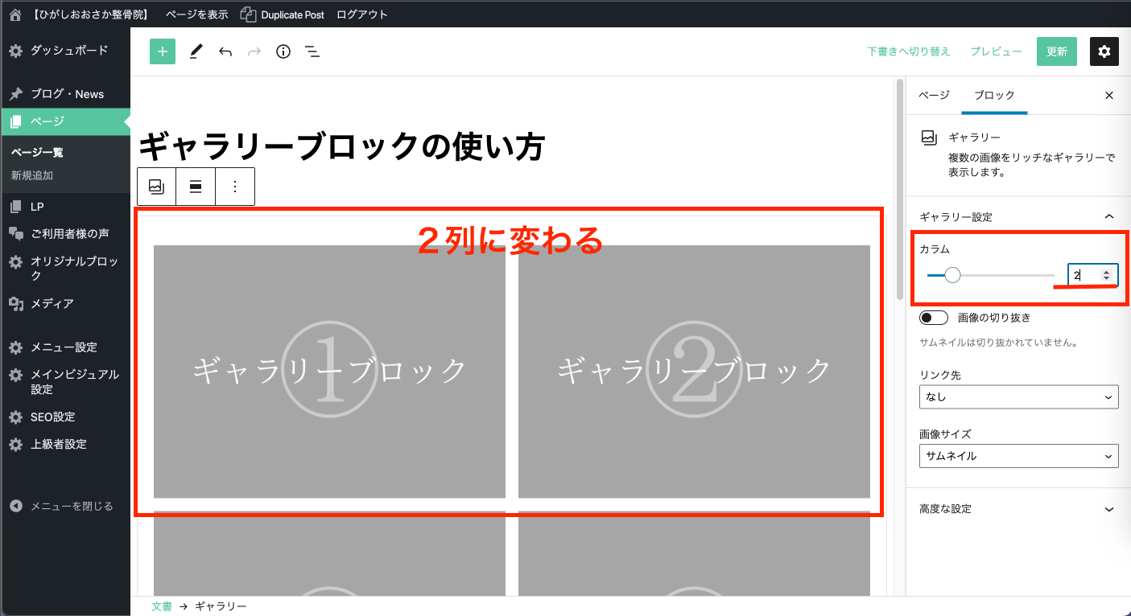Click the カラム number input field

point(1084,275)
